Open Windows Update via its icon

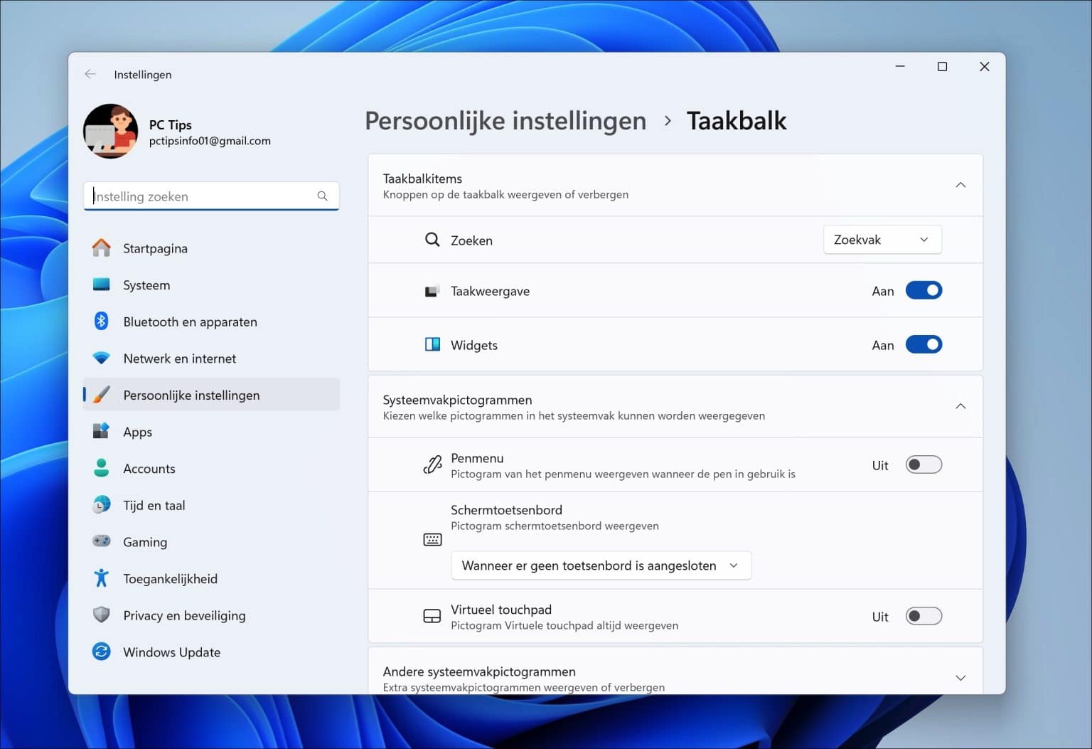[x=102, y=652]
